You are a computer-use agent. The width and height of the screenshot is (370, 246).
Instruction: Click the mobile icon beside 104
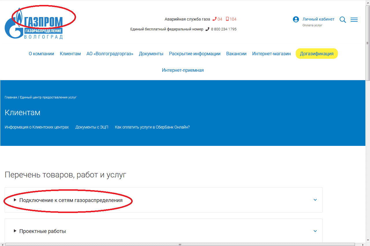coord(227,19)
